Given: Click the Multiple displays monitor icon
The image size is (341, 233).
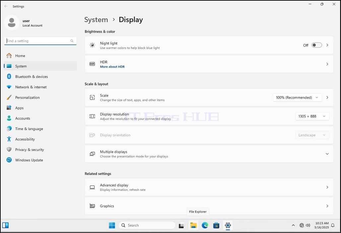Looking at the screenshot, I should (92, 154).
